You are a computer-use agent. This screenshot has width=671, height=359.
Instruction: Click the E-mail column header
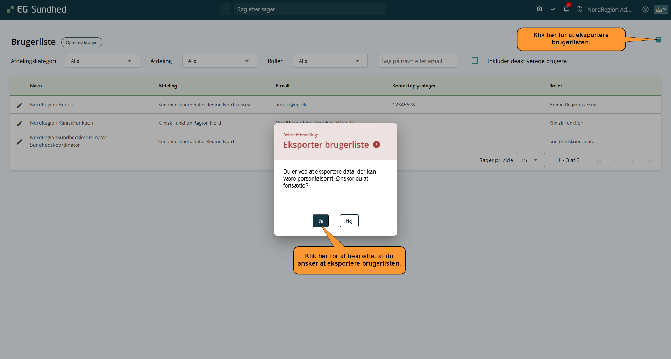coord(283,86)
